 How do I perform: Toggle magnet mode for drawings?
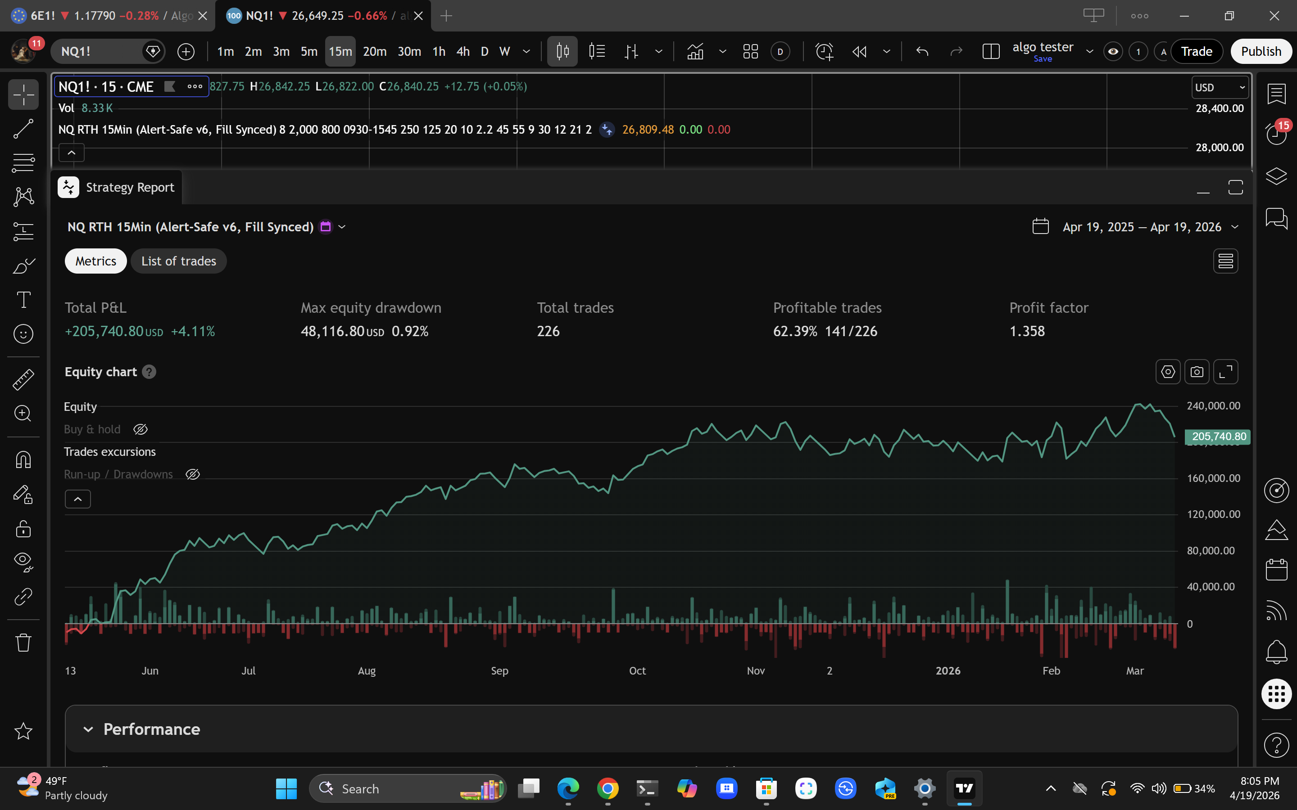[x=23, y=459]
